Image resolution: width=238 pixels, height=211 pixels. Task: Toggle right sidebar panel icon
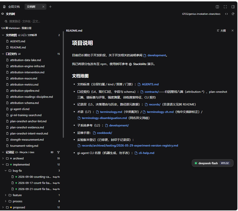click(233, 7)
